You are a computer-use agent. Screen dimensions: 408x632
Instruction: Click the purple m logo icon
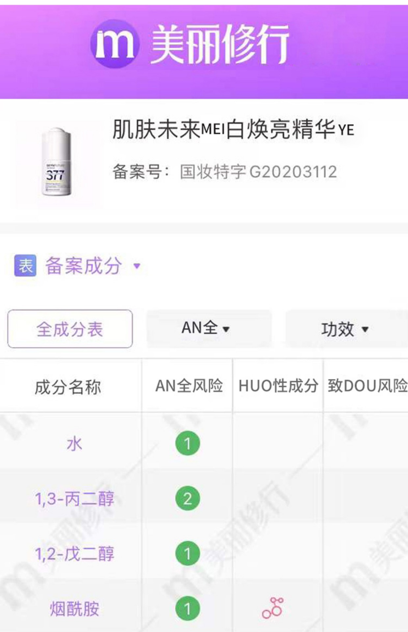115,44
